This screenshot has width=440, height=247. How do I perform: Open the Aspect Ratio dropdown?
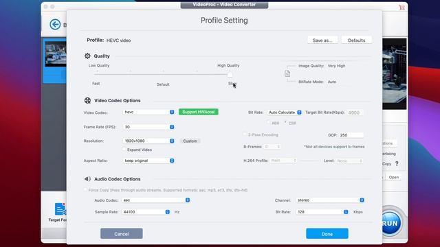148,161
